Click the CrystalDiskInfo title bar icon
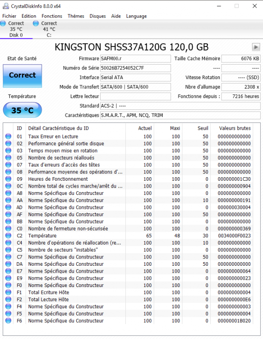This screenshot has height=339, width=263. 5,6
